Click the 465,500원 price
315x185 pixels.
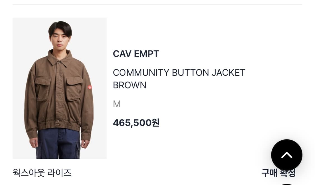[x=136, y=123]
